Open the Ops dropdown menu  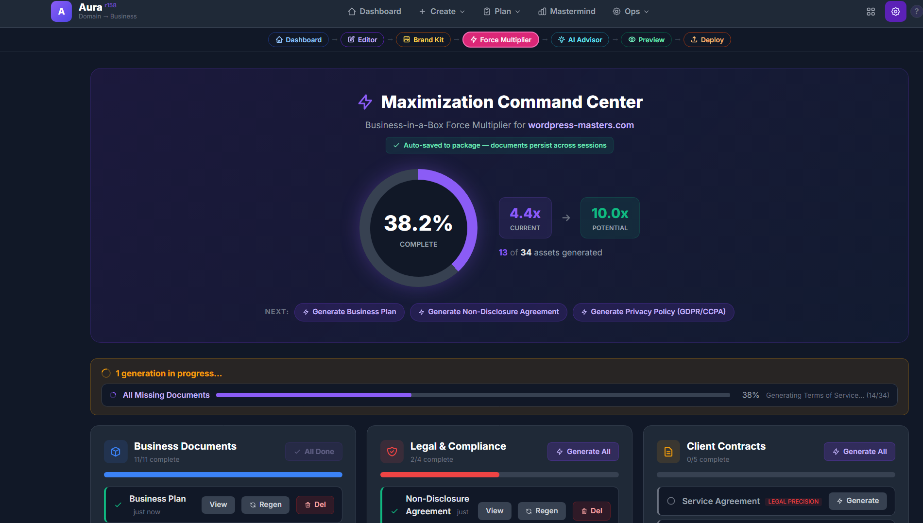pos(631,11)
